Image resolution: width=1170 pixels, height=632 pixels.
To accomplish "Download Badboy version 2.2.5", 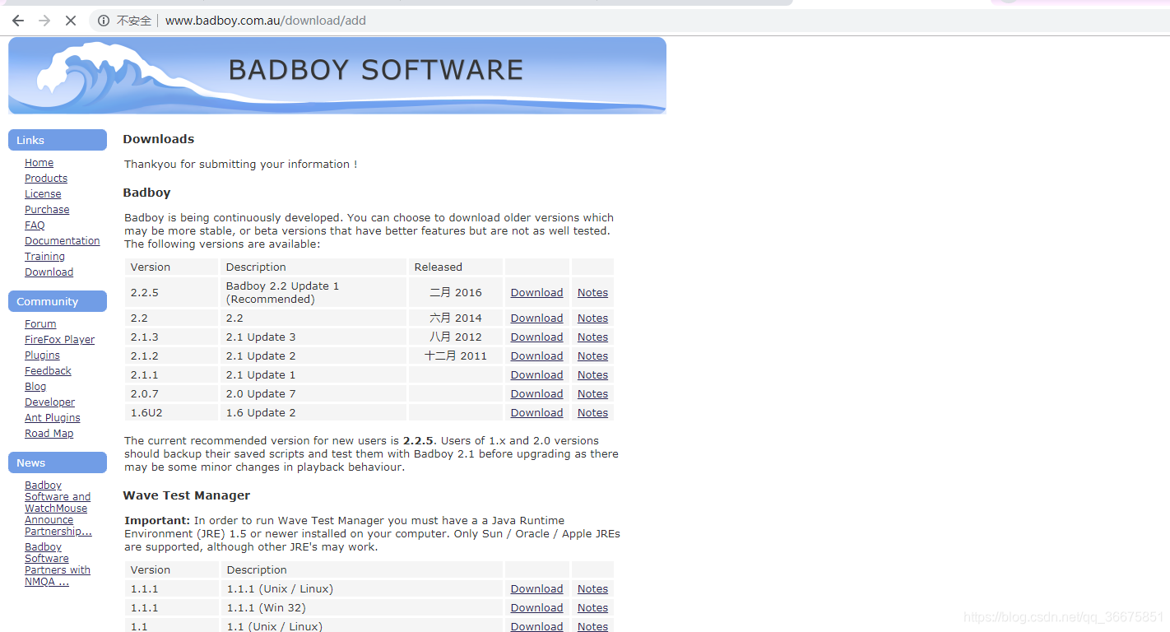I will coord(536,293).
